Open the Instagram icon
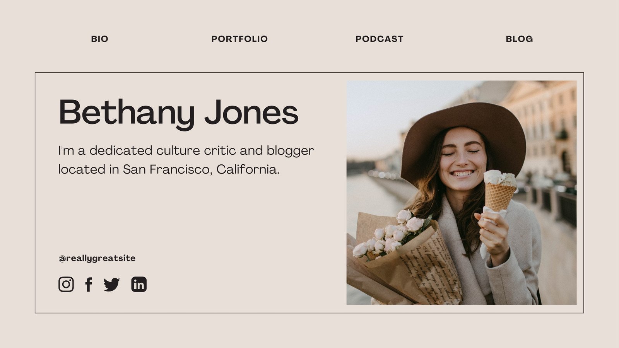 66,284
